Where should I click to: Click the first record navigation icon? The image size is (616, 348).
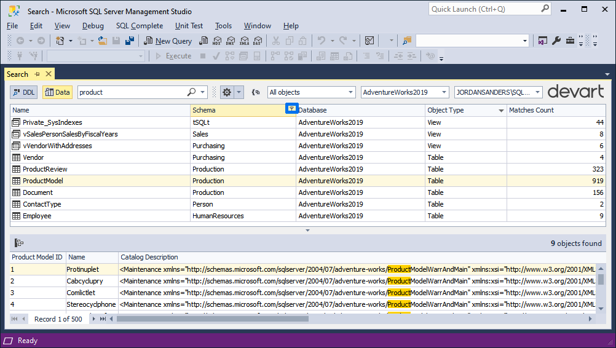click(x=15, y=319)
